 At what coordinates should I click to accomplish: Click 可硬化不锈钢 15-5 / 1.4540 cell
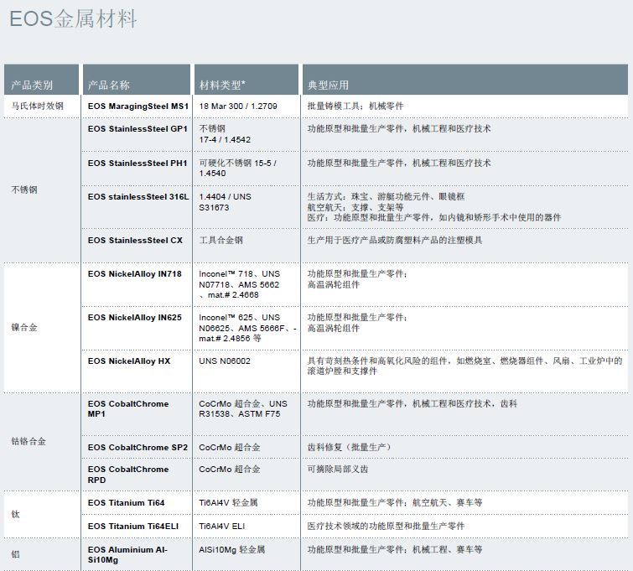pyautogui.click(x=238, y=168)
